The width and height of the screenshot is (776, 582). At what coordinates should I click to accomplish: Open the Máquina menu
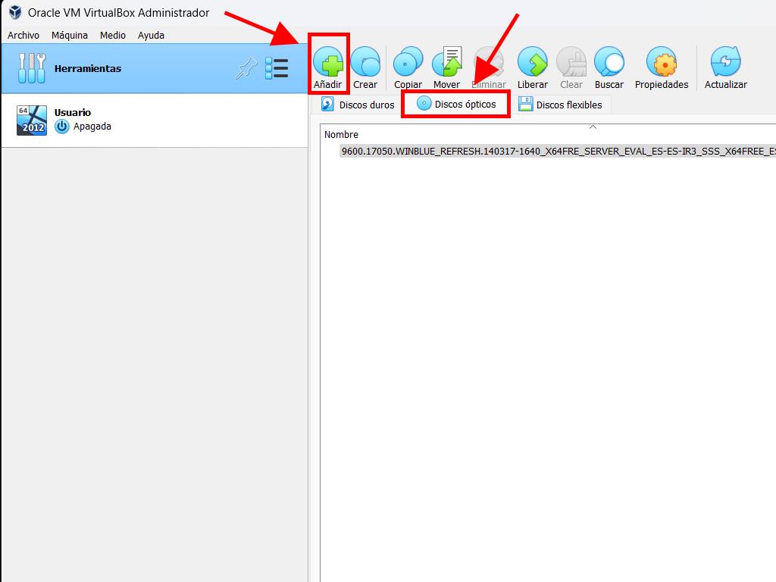click(70, 35)
